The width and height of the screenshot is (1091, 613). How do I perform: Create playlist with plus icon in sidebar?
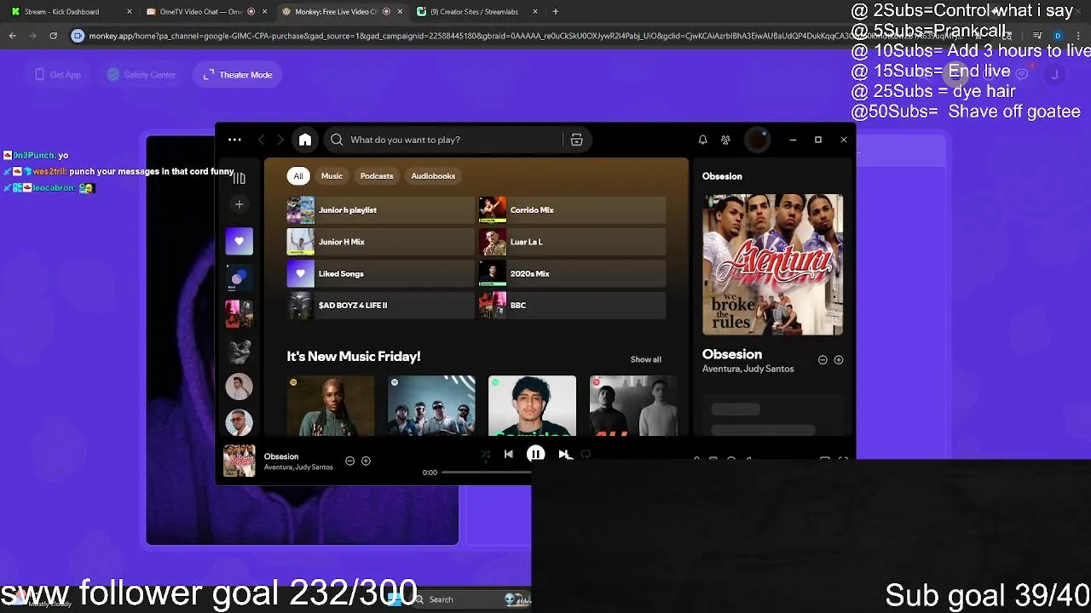(239, 204)
